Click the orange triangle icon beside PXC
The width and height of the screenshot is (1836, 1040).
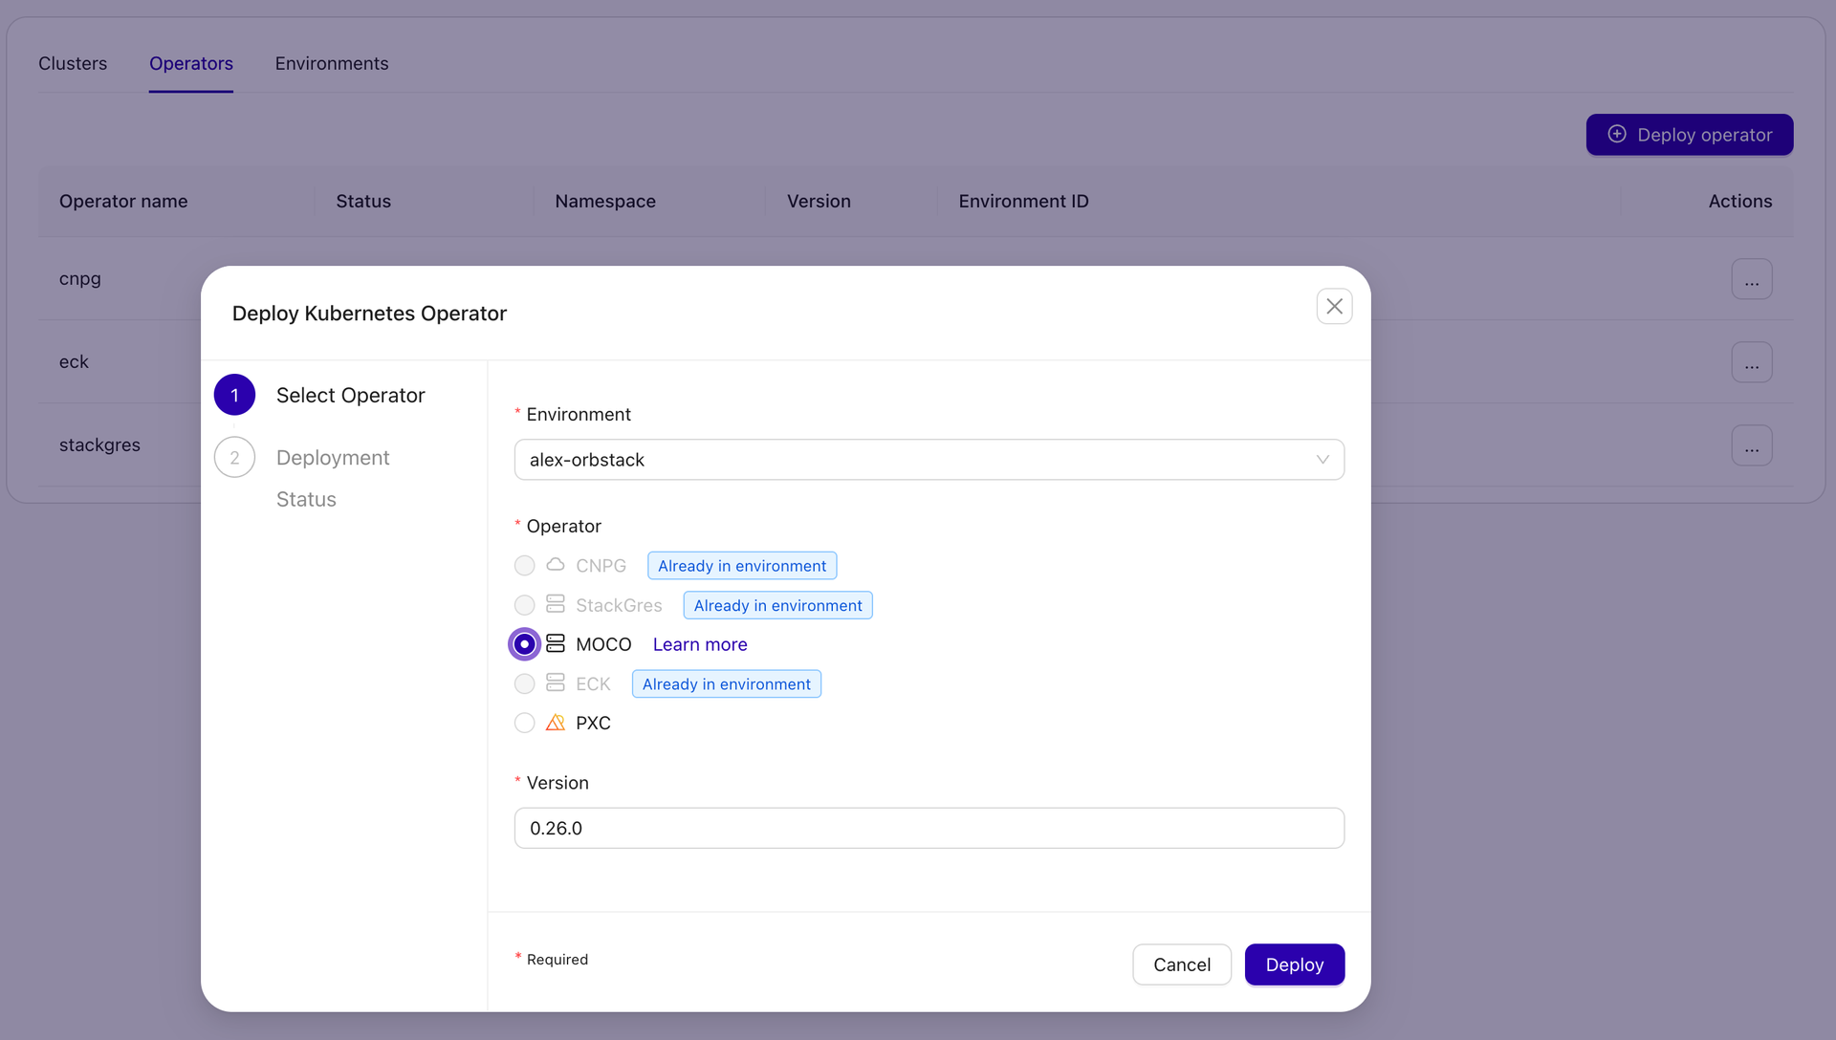(x=556, y=723)
